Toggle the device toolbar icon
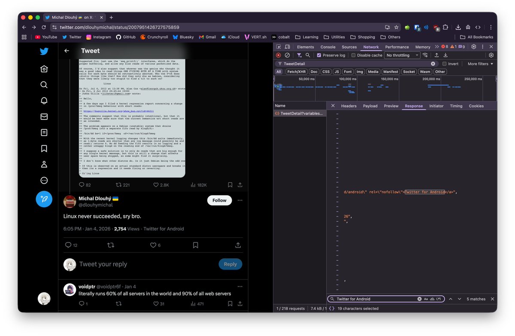The width and height of the screenshot is (515, 336). 288,47
